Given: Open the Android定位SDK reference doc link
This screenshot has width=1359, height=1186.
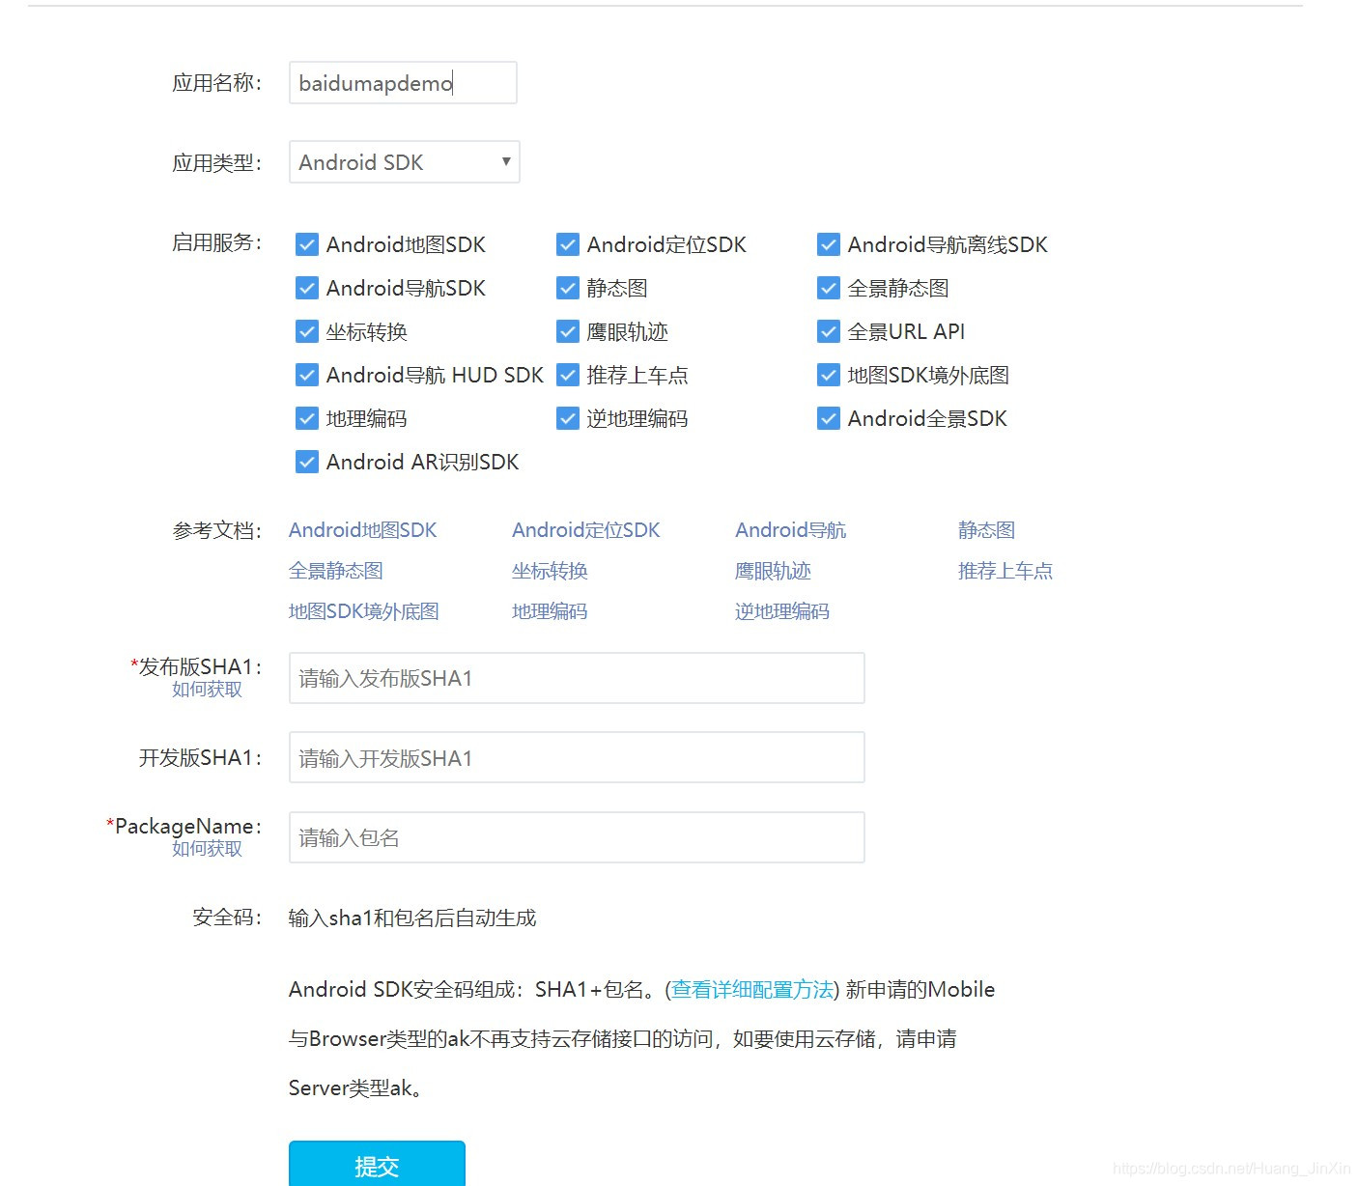Looking at the screenshot, I should point(586,530).
